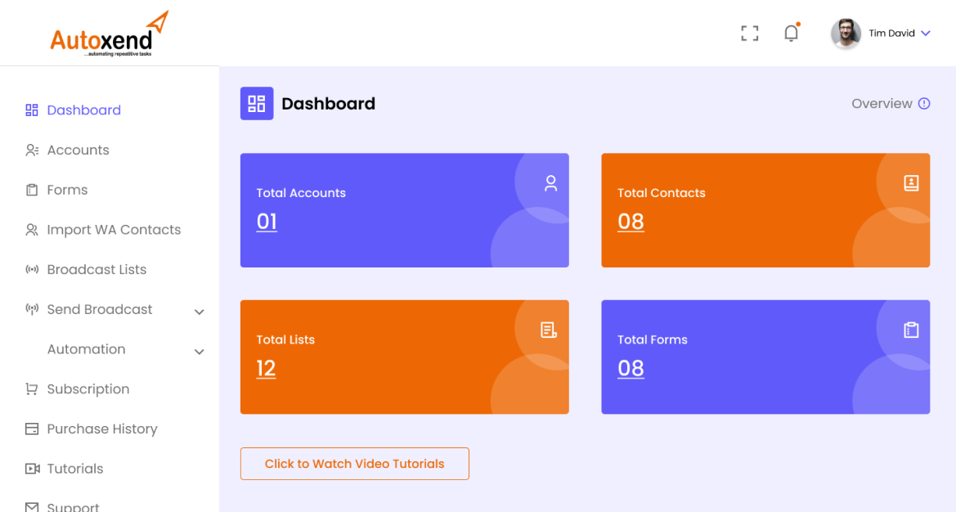Click Tim David's profile picture
Image resolution: width=956 pixels, height=512 pixels.
[x=846, y=34]
